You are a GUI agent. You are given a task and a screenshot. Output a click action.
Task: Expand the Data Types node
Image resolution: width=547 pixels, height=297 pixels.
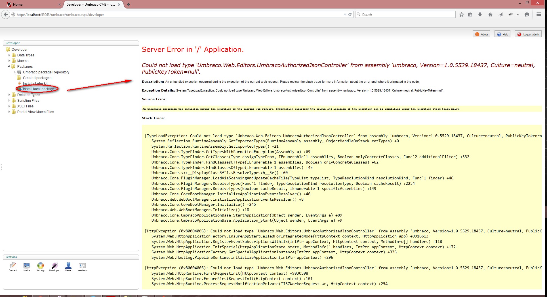(x=9, y=55)
